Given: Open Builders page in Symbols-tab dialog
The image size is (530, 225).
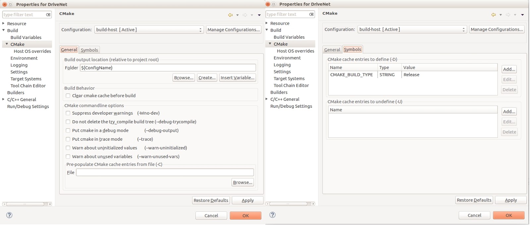Looking at the screenshot, I should pyautogui.click(x=279, y=93).
